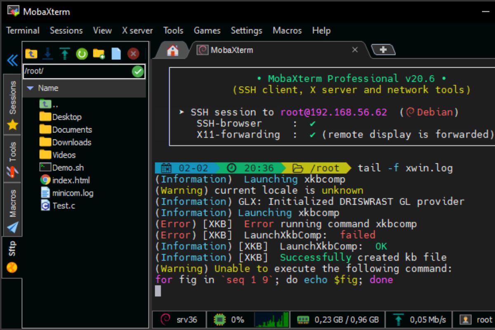The image size is (495, 330).
Task: Open the Games menu
Action: (207, 31)
